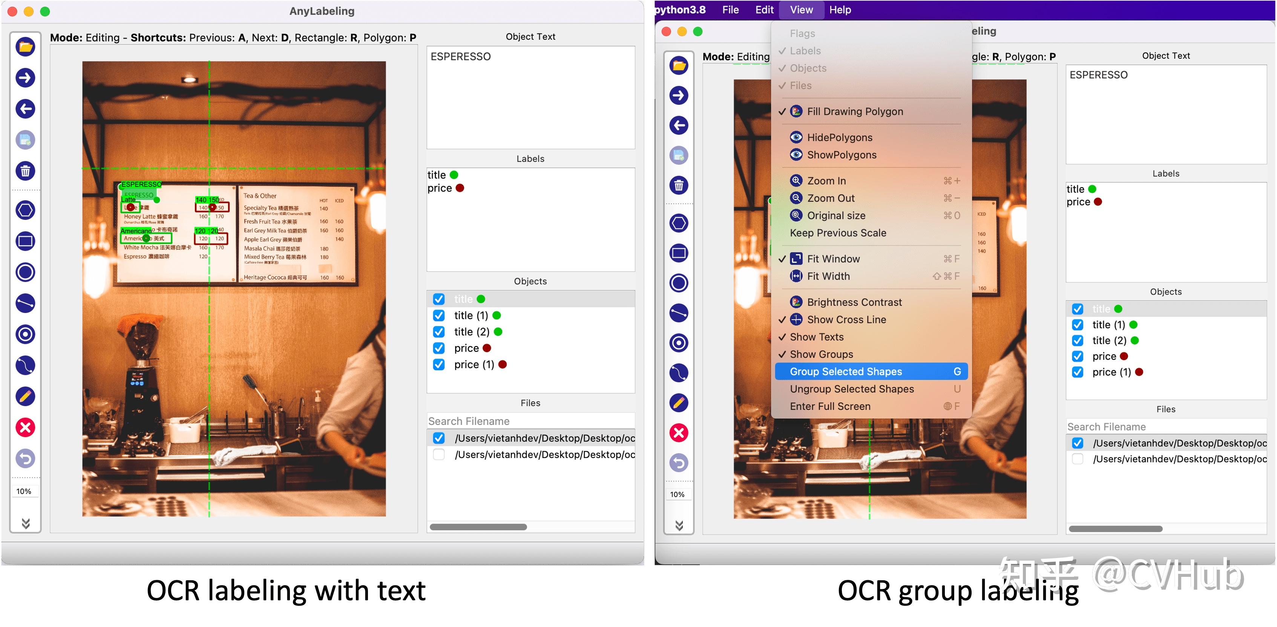Select the circle drawing tool in left window
The height and width of the screenshot is (627, 1277).
[x=25, y=272]
